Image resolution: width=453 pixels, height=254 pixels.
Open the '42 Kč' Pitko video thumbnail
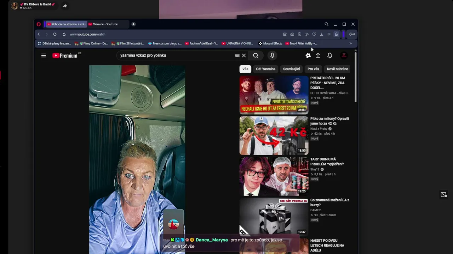[x=274, y=136]
